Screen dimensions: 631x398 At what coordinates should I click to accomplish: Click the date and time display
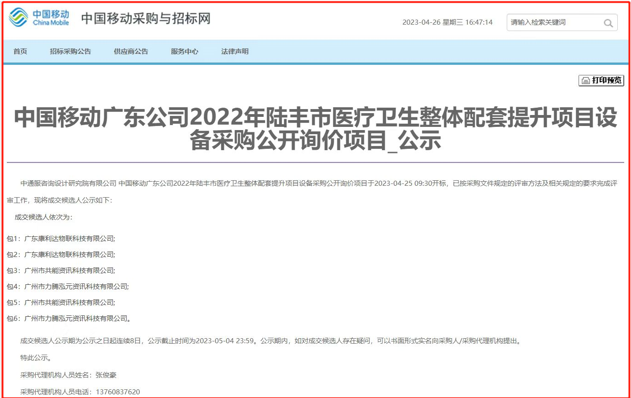coord(447,22)
